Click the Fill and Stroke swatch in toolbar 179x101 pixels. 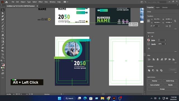(x=3, y=65)
